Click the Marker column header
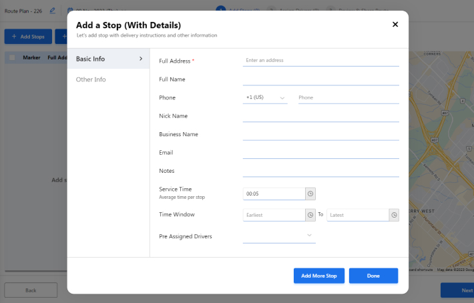 pos(31,57)
